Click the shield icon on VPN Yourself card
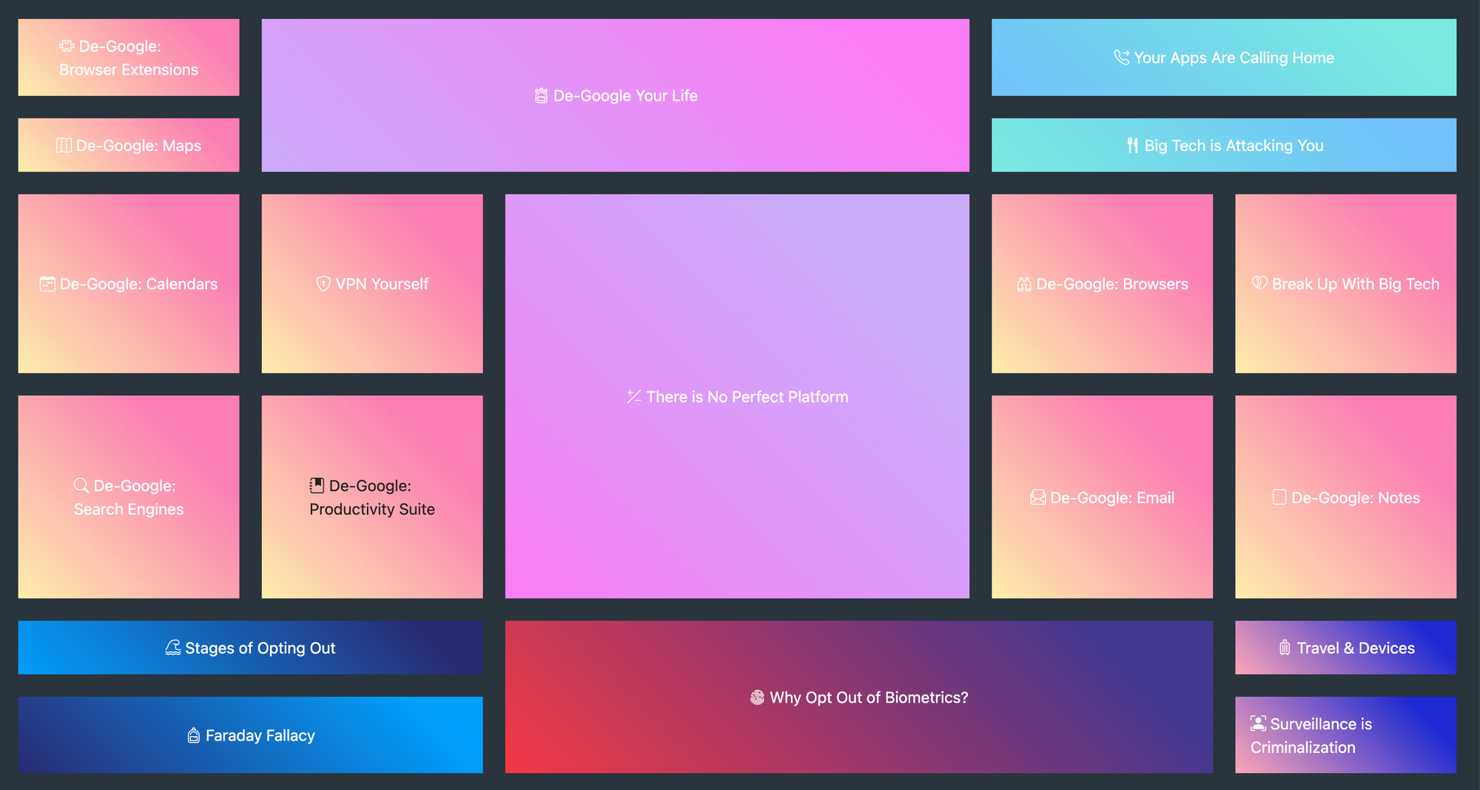This screenshot has height=790, width=1480. tap(322, 283)
